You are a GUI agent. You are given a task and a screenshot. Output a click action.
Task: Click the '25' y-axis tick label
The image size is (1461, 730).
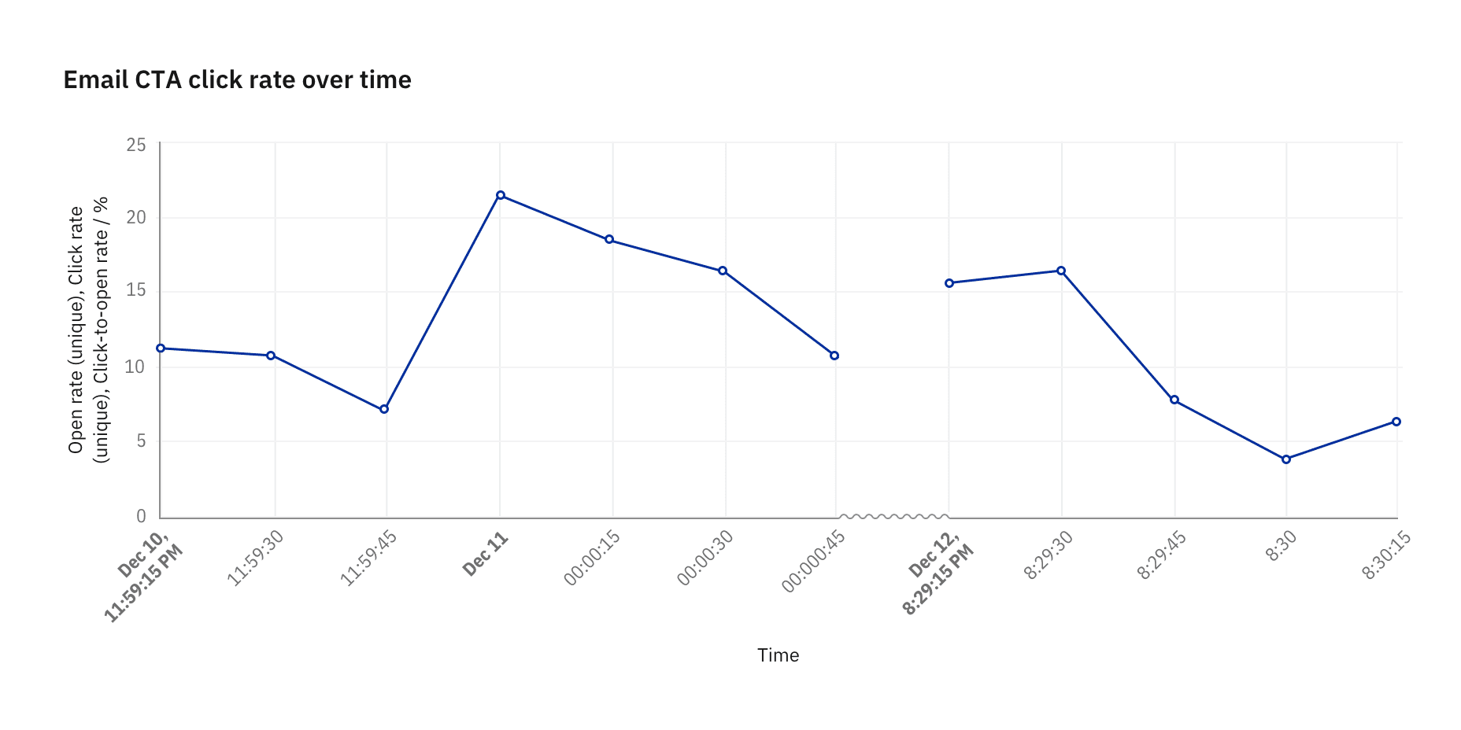coord(136,145)
